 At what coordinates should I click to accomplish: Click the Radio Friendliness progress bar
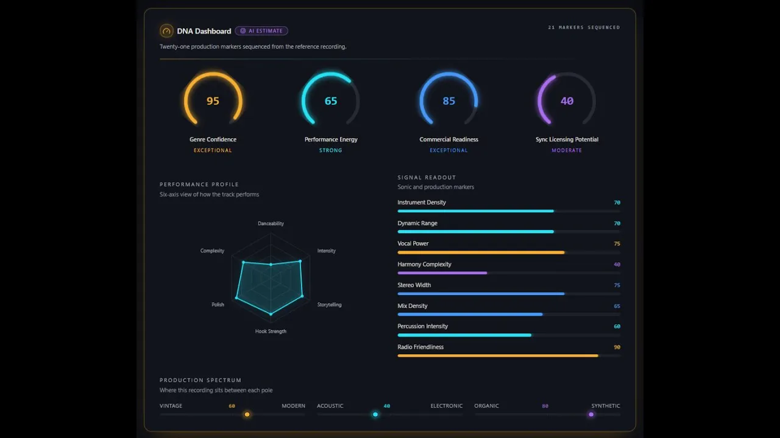[509, 356]
